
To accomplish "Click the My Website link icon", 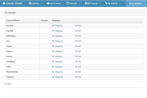I will click(x=106, y=3).
